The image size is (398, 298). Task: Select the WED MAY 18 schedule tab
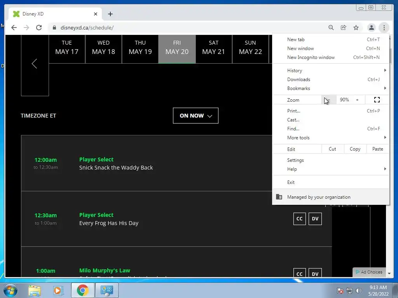pos(103,49)
